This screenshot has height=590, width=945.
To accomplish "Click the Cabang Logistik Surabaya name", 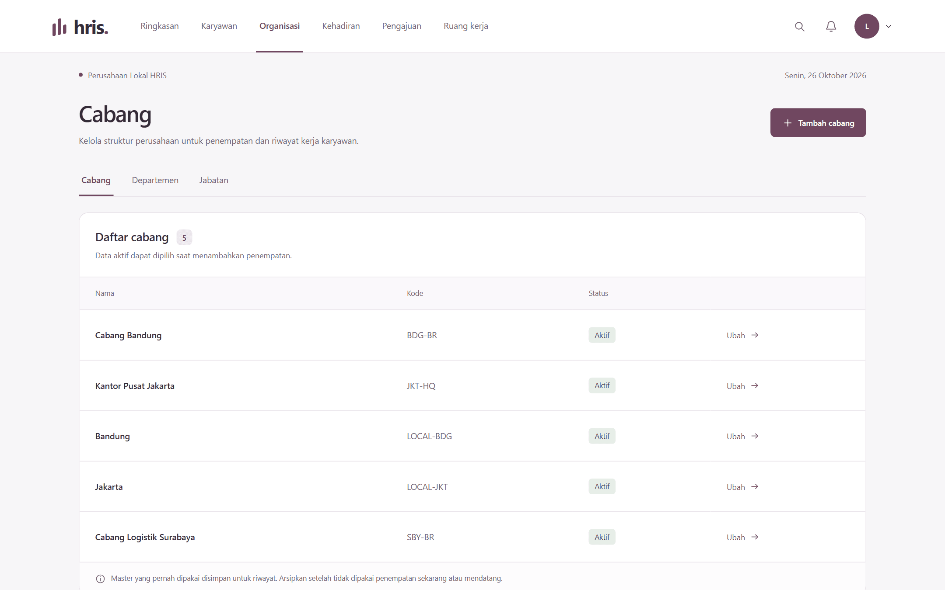I will point(145,537).
